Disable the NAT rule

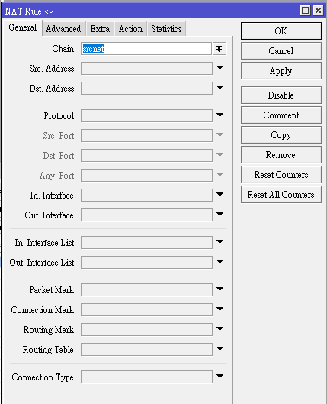(x=281, y=95)
